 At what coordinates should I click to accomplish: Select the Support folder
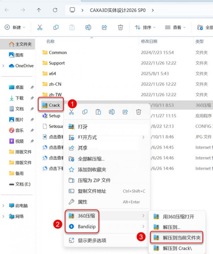pyautogui.click(x=54, y=63)
